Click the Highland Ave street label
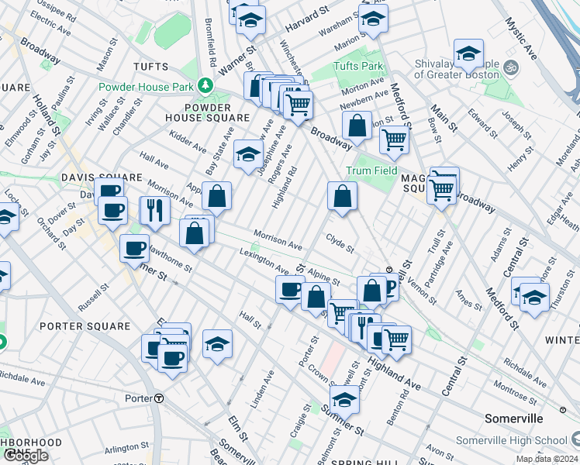The width and height of the screenshot is (580, 465). coord(395,374)
